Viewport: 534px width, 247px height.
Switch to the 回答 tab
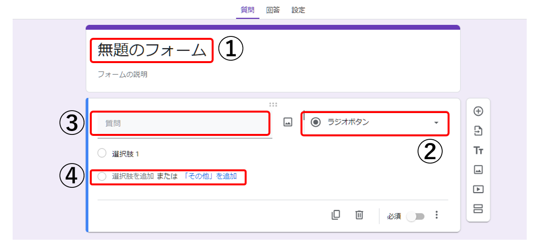coord(273,10)
